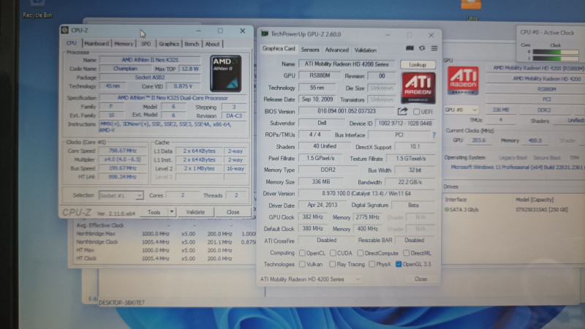Screen dimensions: 585x329
Task: Select the Sensors tab in GPU-Z
Action: (x=310, y=50)
